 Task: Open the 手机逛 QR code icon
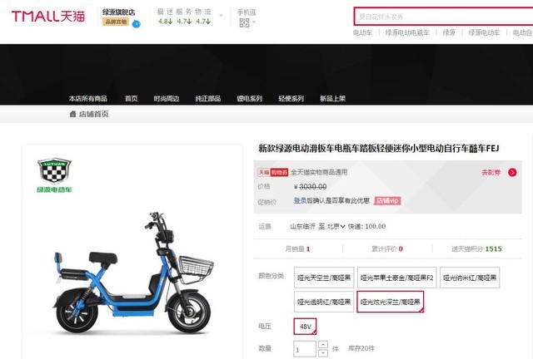point(244,22)
